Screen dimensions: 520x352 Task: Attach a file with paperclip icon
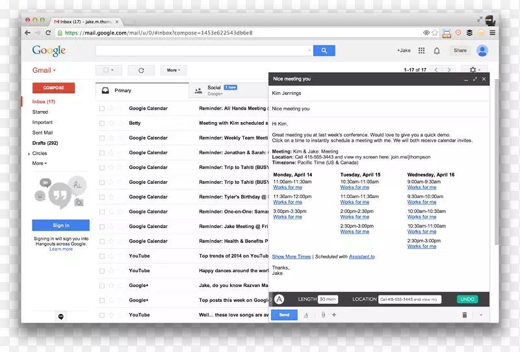[x=322, y=315]
